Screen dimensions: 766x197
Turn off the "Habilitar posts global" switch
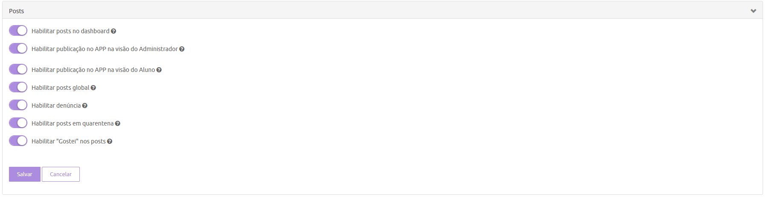click(18, 87)
